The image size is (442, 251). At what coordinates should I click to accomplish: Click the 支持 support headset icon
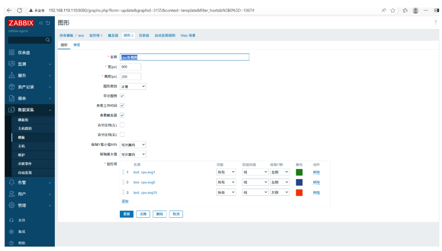point(11,220)
